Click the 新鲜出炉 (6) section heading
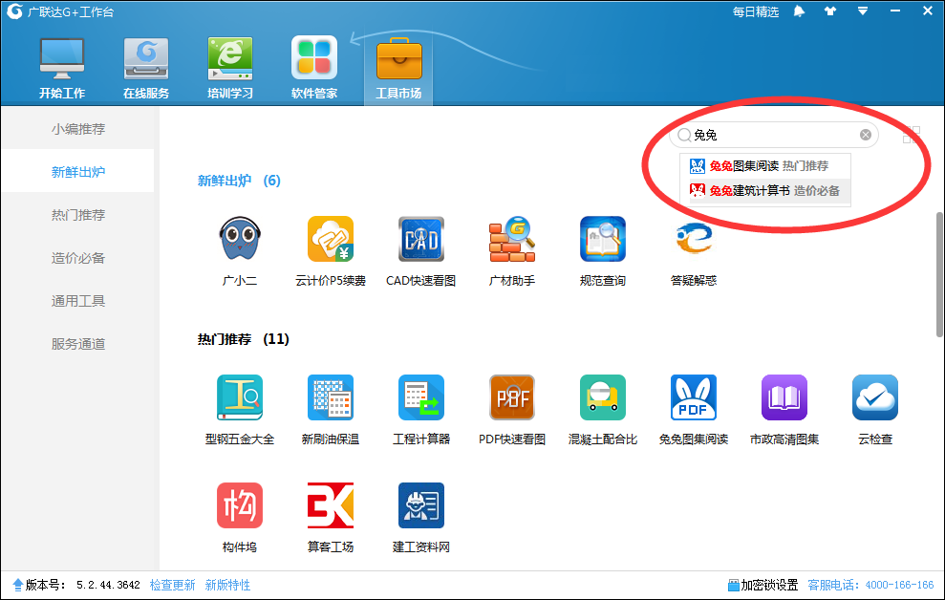 pos(239,181)
